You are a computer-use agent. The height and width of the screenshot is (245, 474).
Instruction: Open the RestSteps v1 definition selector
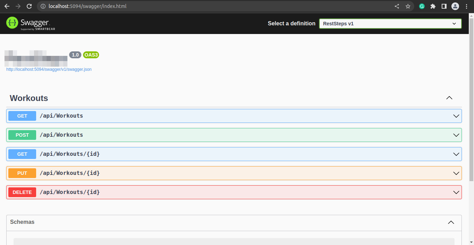pos(390,23)
